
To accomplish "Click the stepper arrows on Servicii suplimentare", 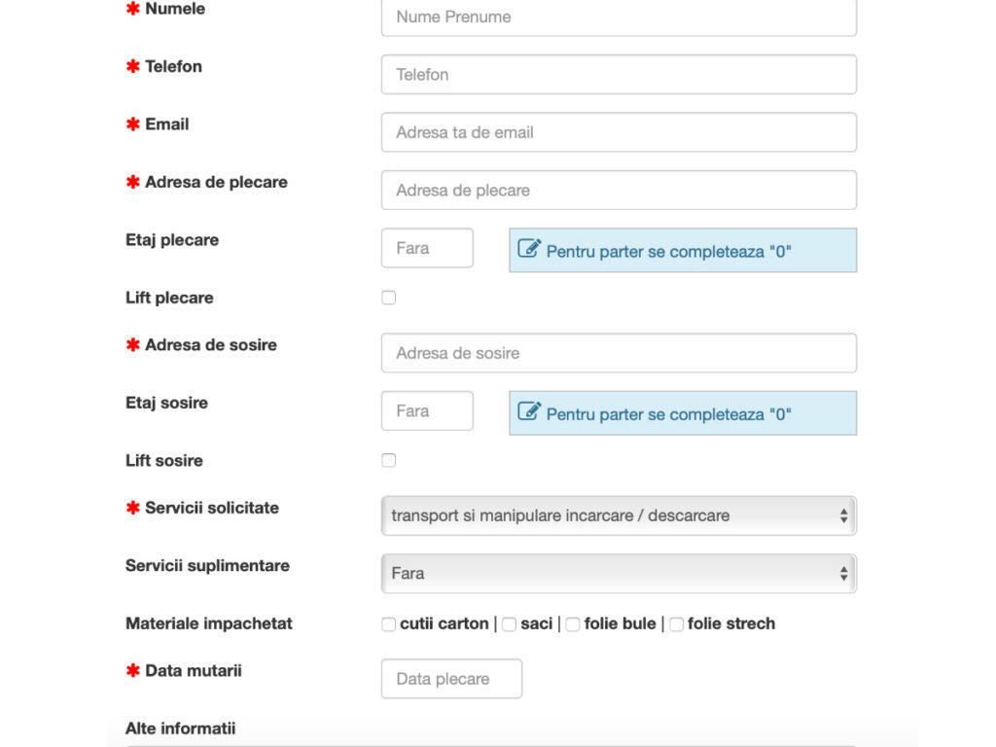I will [x=842, y=573].
